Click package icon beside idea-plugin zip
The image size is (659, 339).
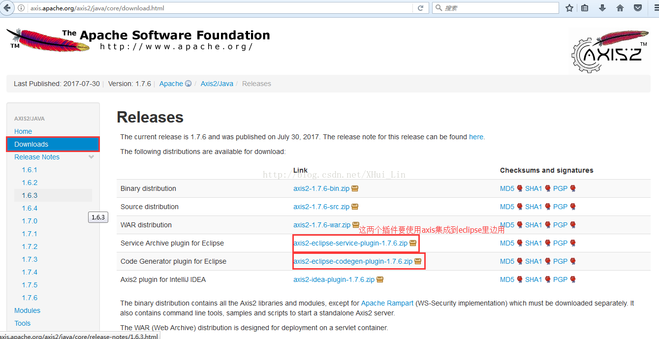pos(380,279)
